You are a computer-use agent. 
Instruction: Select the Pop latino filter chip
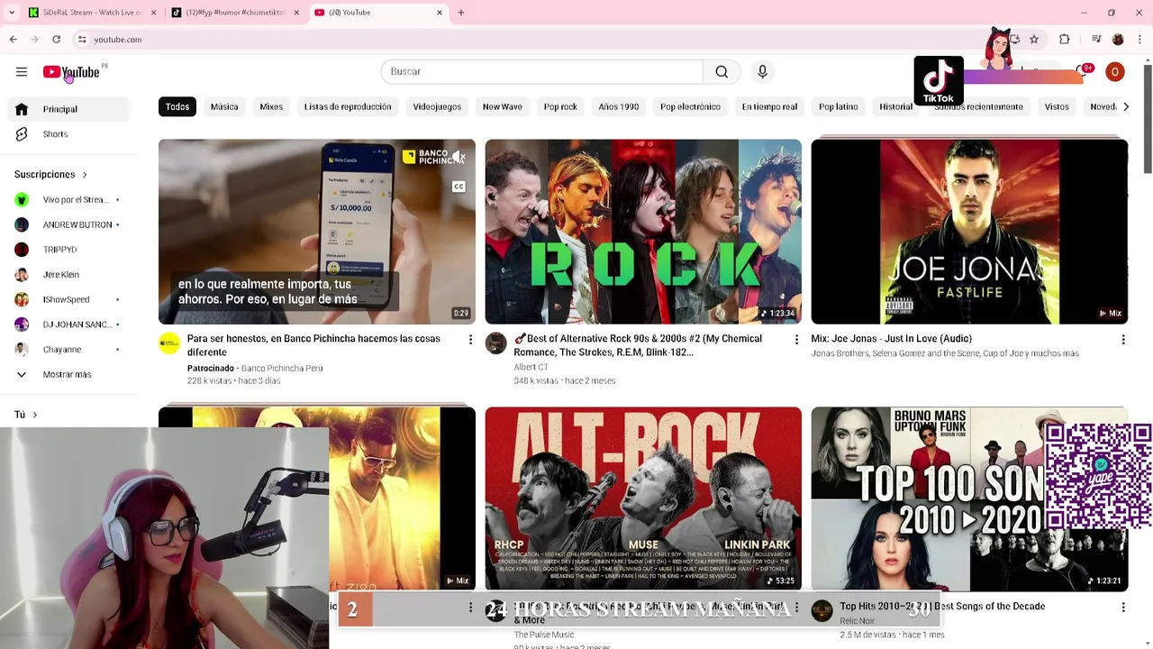pyautogui.click(x=838, y=106)
